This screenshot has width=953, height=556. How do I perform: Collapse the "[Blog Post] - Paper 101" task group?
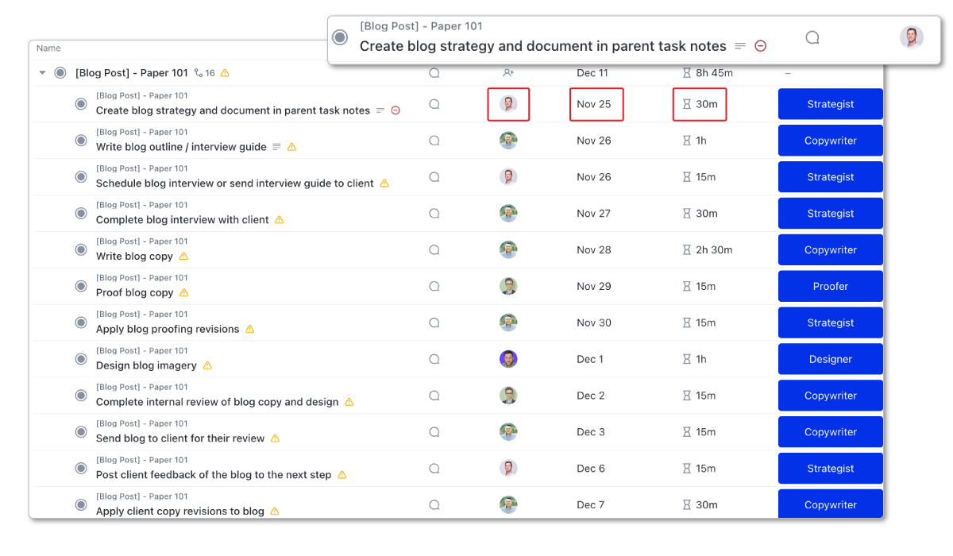pyautogui.click(x=41, y=72)
